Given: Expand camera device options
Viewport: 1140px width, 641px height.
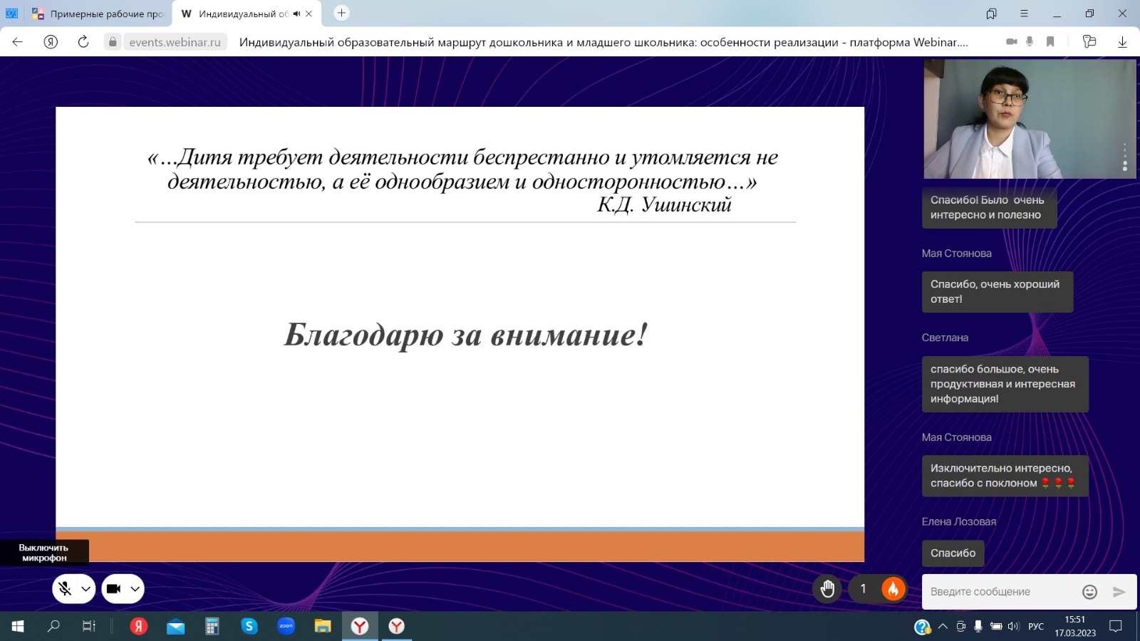Looking at the screenshot, I should click(135, 589).
